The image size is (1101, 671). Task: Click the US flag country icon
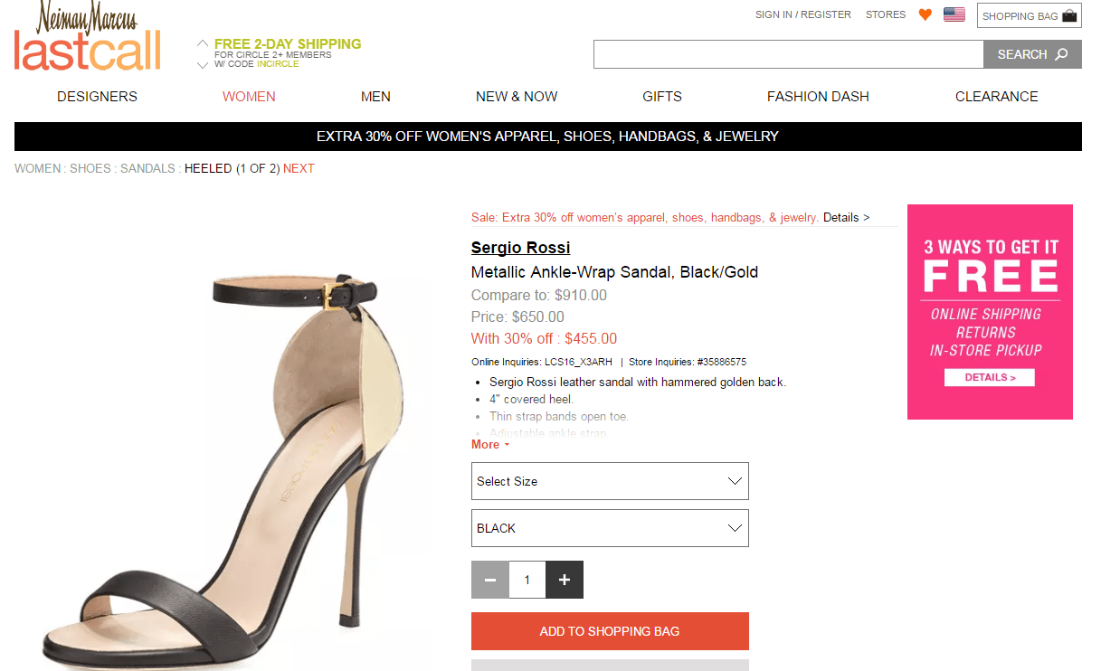(954, 14)
